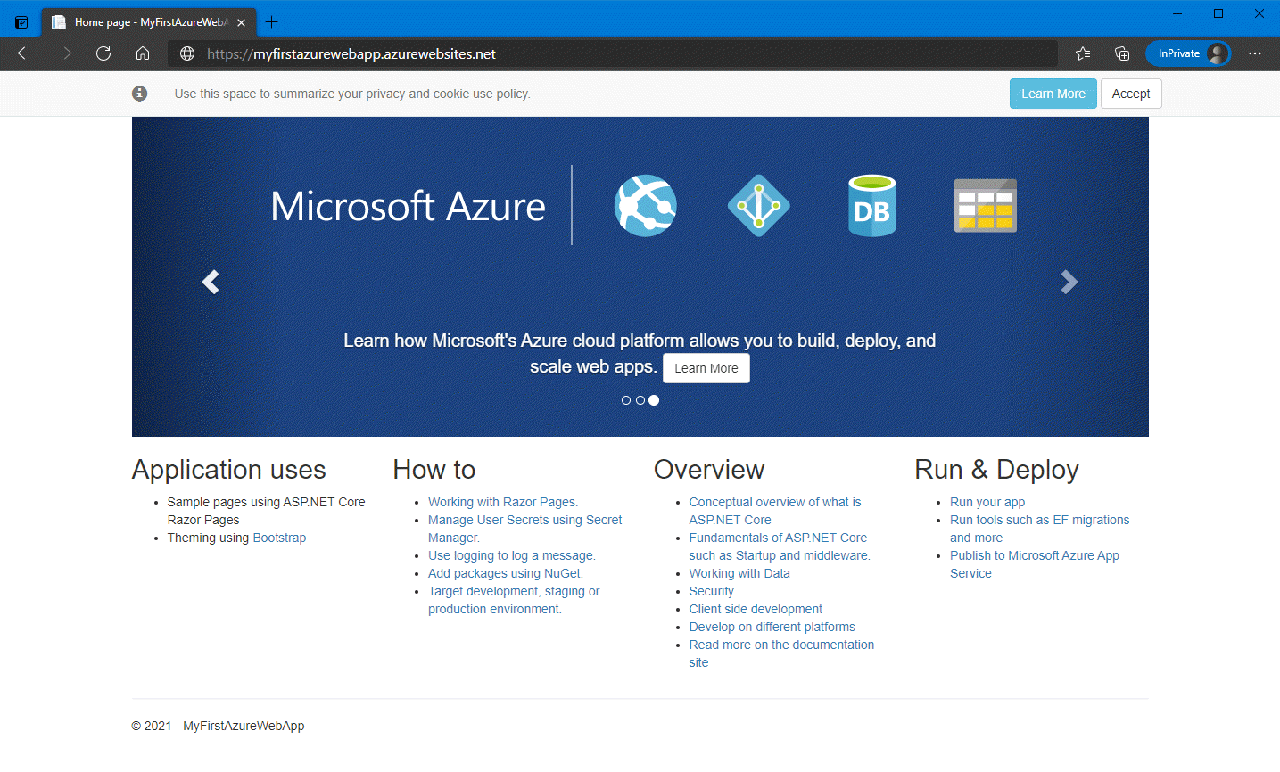Click the © 2021 - MyFirstAzureWebApp footer
This screenshot has height=772, width=1280.
pyautogui.click(x=219, y=726)
